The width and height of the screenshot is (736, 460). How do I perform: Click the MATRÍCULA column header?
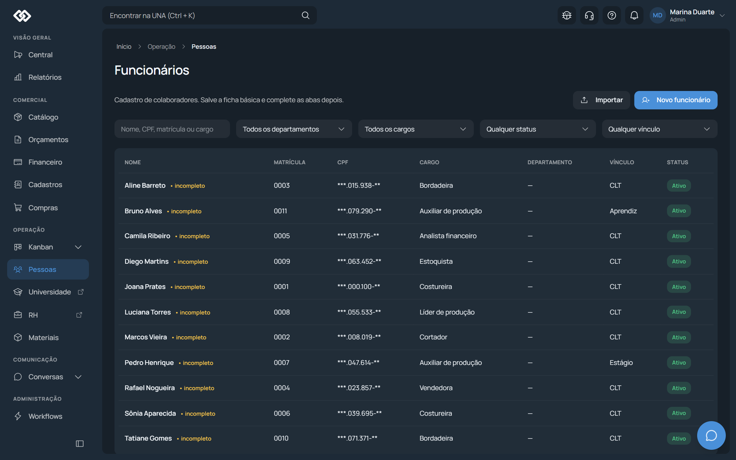tap(289, 162)
